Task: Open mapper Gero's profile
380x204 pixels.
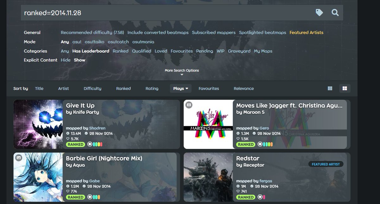Action: 264,128
